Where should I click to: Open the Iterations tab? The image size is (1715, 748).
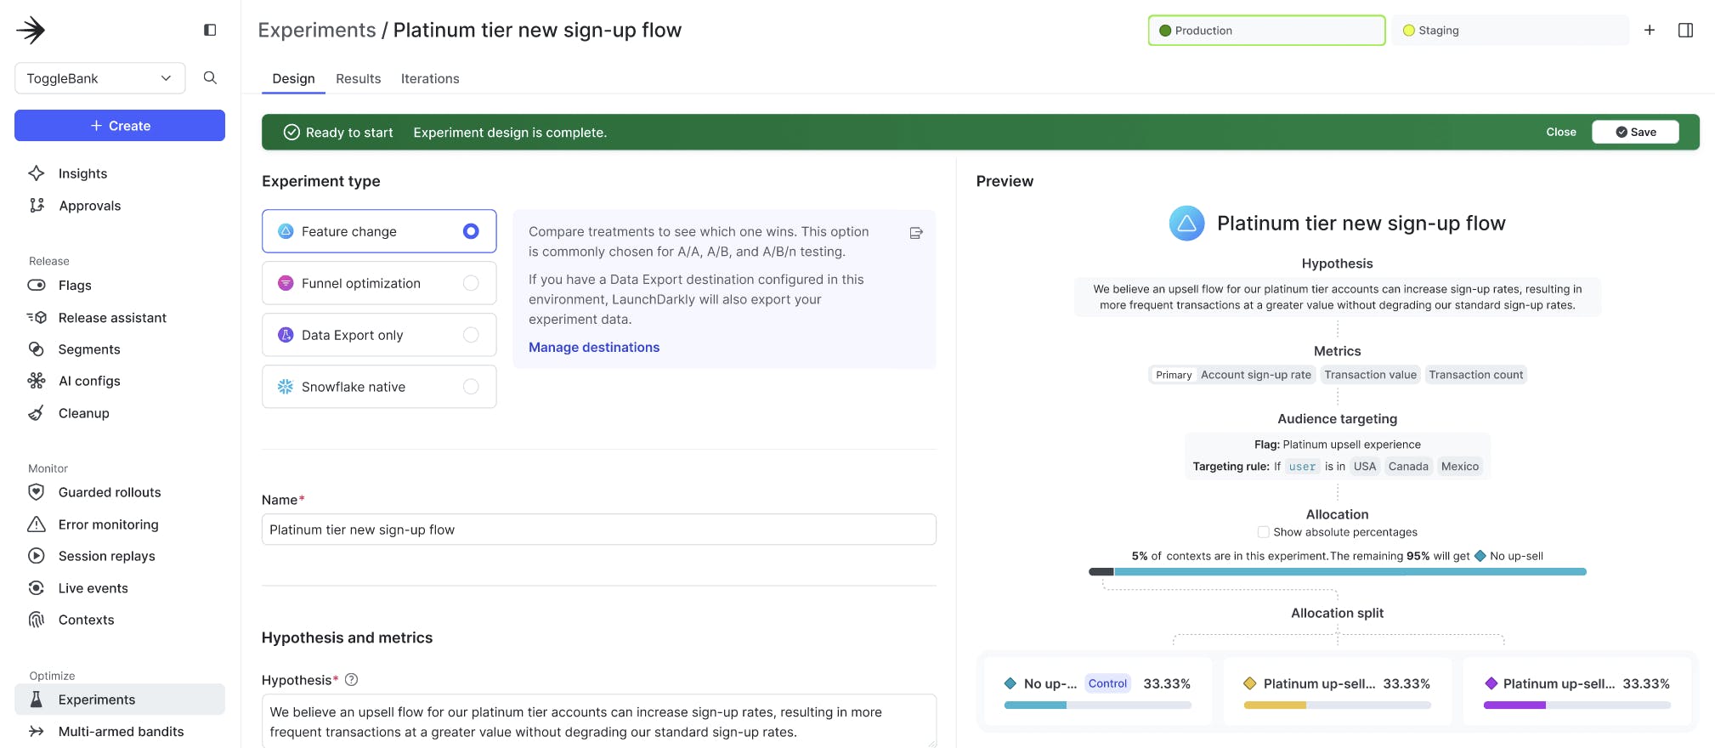430,78
